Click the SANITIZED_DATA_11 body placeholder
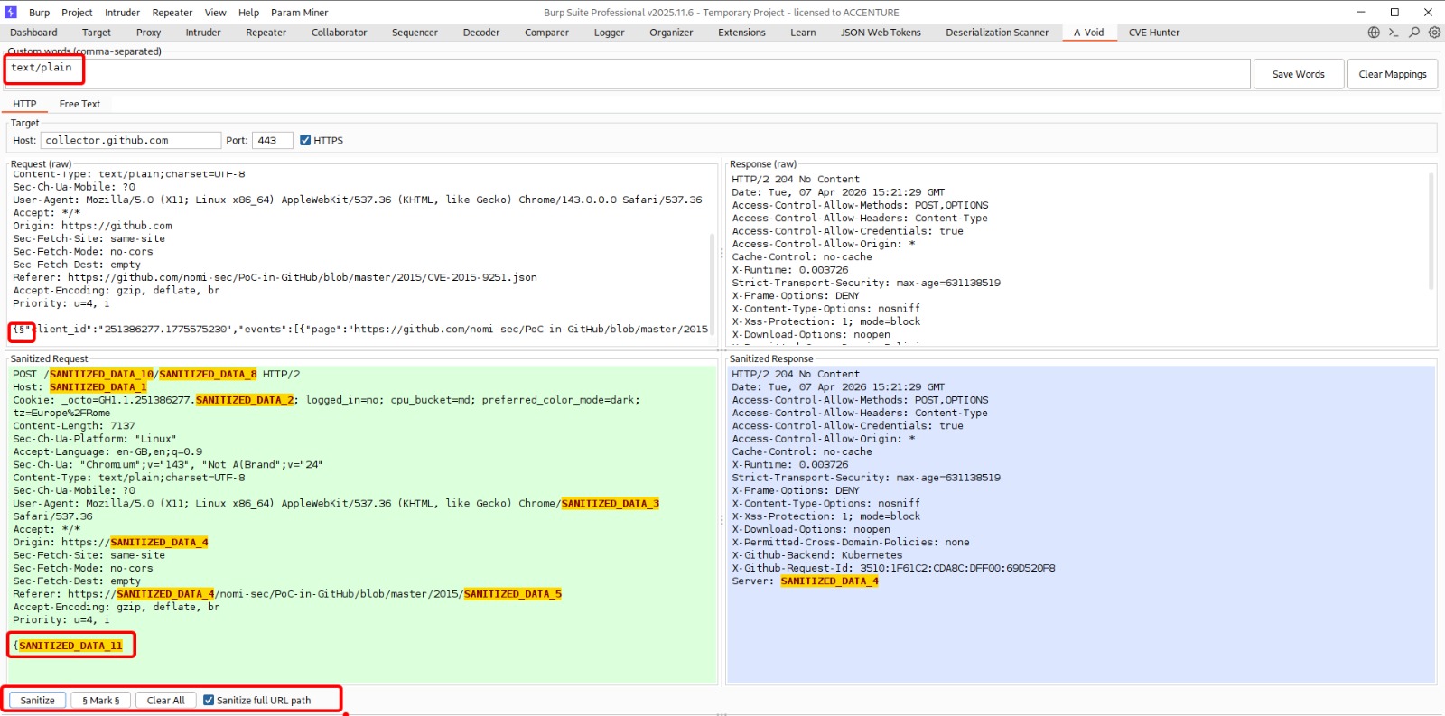The height and width of the screenshot is (716, 1445). 70,646
